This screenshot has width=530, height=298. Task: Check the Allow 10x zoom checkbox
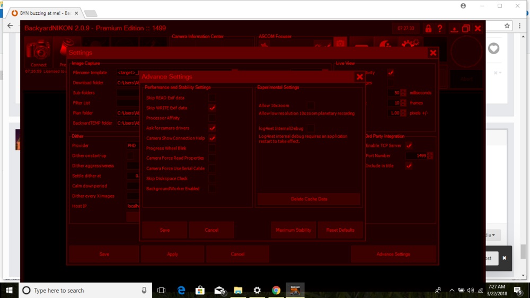[x=310, y=106]
